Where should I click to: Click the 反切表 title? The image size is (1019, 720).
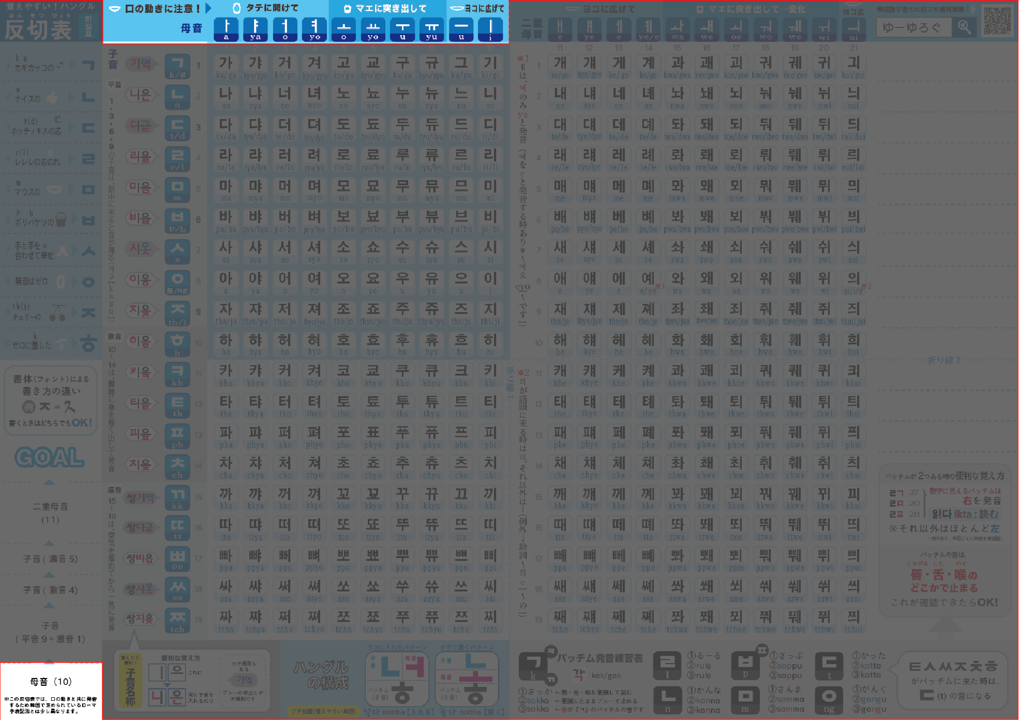[x=38, y=30]
